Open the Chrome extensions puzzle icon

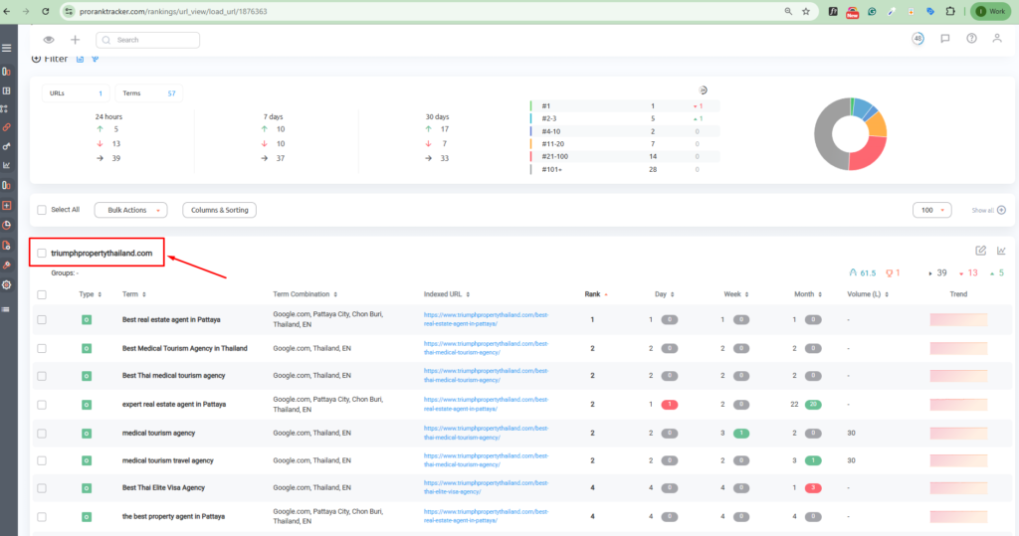tap(950, 11)
